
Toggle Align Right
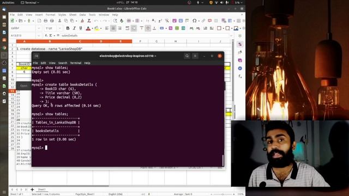click(x=120, y=28)
